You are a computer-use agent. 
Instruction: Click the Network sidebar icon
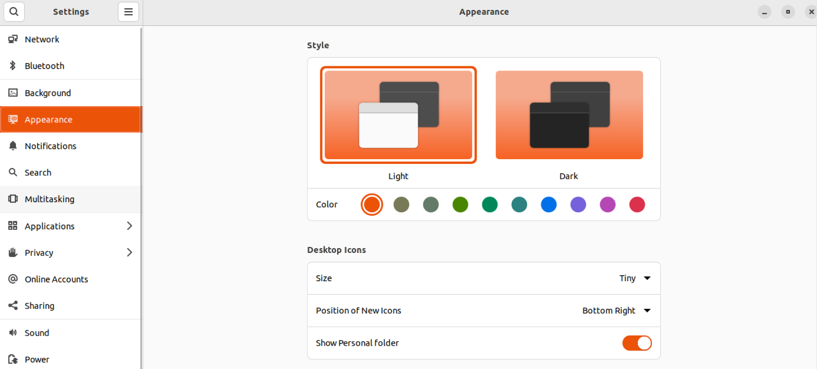point(13,39)
